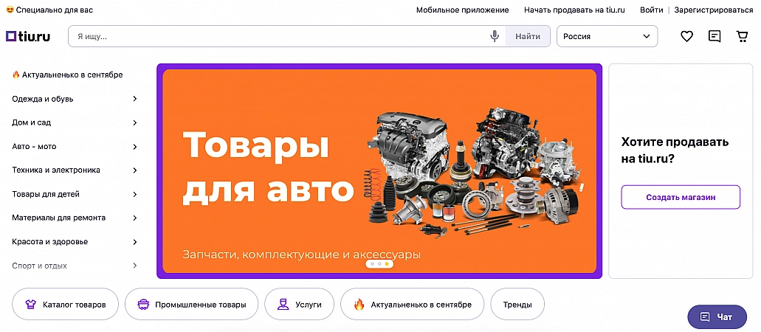Open messages icon in header
This screenshot has height=332, width=761.
[x=714, y=36]
